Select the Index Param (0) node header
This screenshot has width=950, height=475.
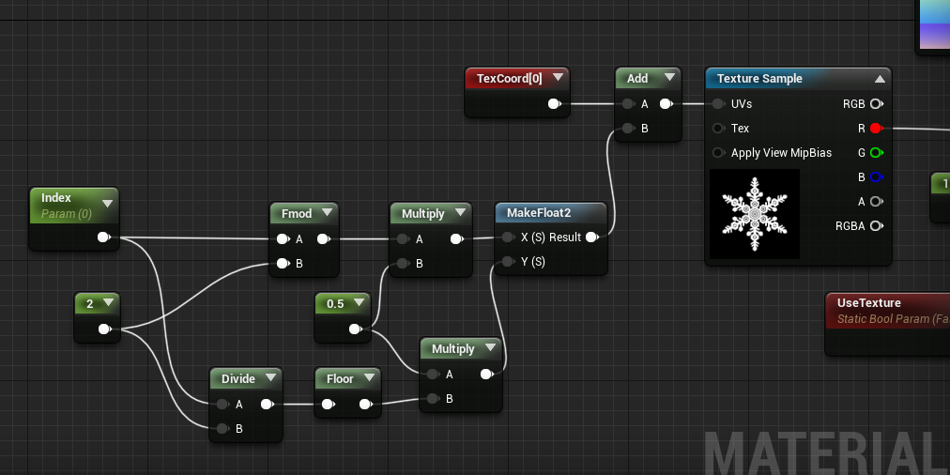click(74, 206)
